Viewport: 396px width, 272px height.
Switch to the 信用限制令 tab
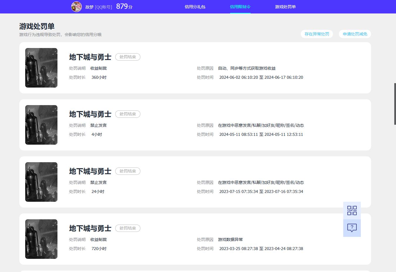(240, 7)
